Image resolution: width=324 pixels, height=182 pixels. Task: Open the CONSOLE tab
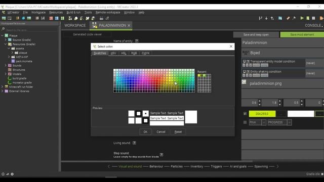(x=313, y=25)
